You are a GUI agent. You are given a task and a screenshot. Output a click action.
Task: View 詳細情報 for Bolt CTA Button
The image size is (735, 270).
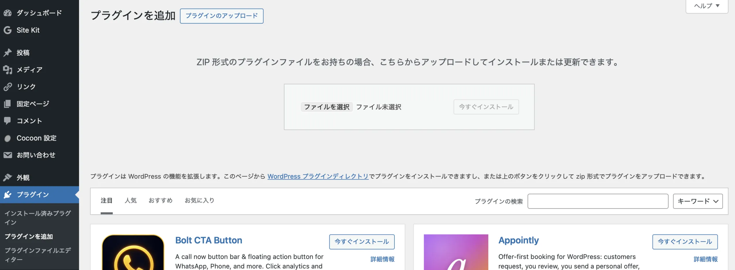click(x=382, y=259)
